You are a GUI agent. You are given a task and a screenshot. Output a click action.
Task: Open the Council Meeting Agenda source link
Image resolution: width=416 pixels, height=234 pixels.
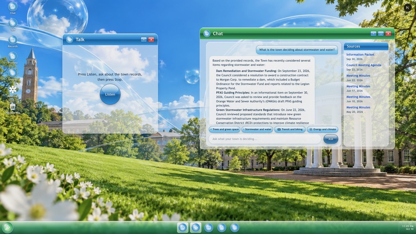pyautogui.click(x=363, y=65)
